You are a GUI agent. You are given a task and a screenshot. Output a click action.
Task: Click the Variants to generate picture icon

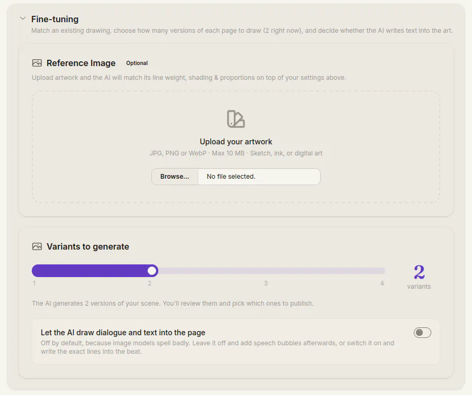pos(37,246)
